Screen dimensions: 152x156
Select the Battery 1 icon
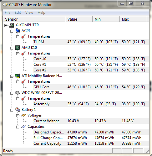coord(18,110)
